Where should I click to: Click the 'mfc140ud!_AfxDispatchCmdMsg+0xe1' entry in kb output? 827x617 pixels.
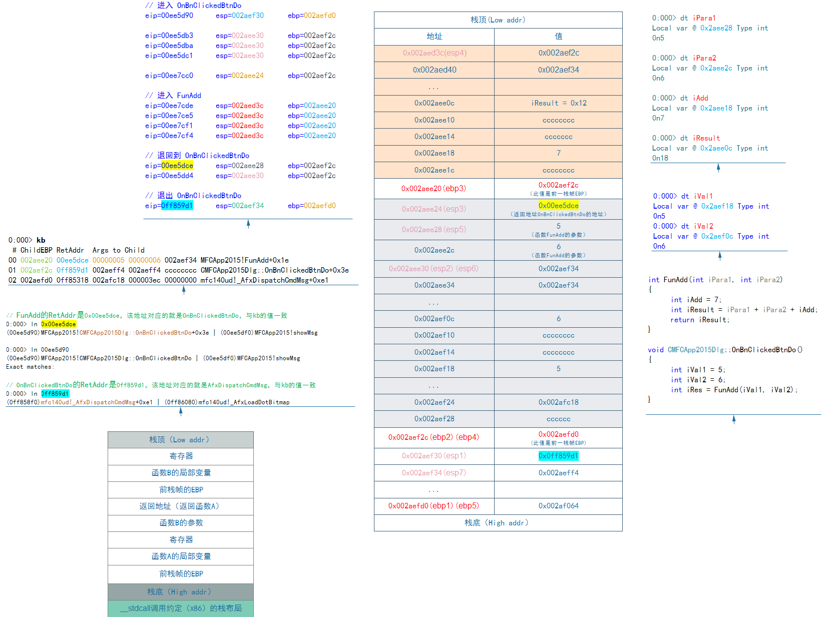[x=265, y=280]
